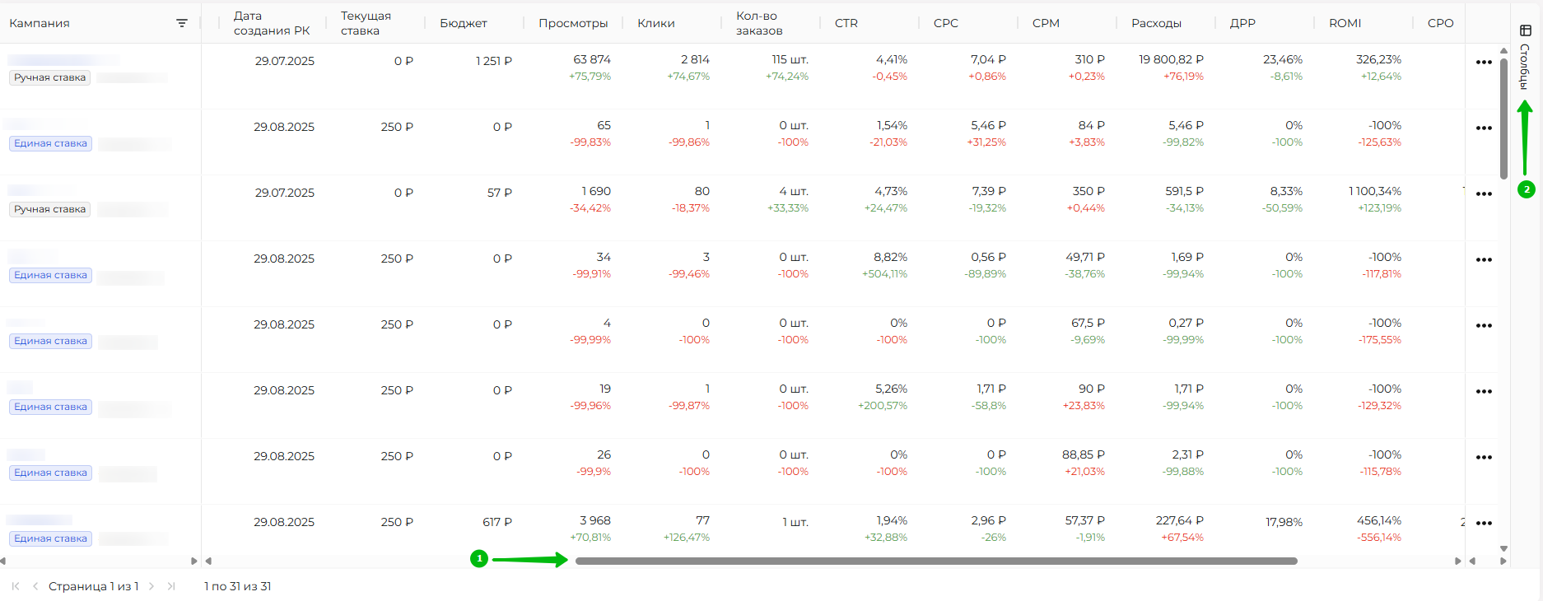Jump to the last page
Viewport: 1543px width, 601px height.
(171, 586)
